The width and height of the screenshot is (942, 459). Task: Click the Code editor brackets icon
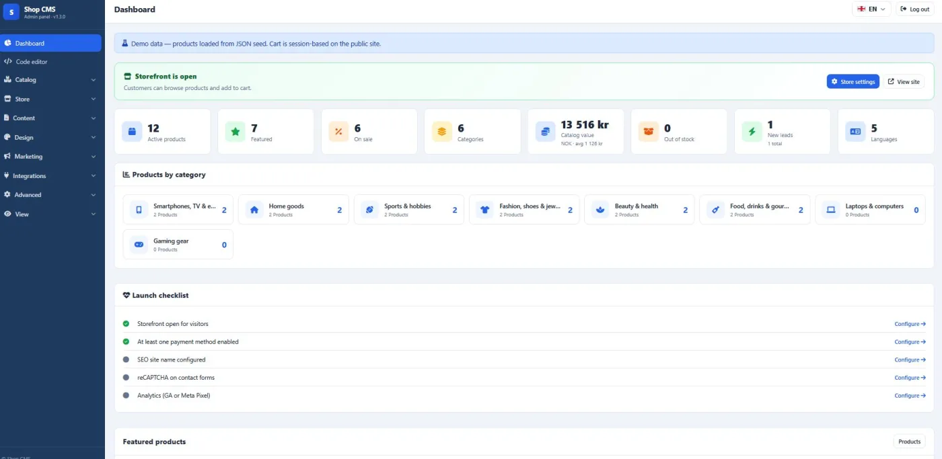pyautogui.click(x=8, y=62)
